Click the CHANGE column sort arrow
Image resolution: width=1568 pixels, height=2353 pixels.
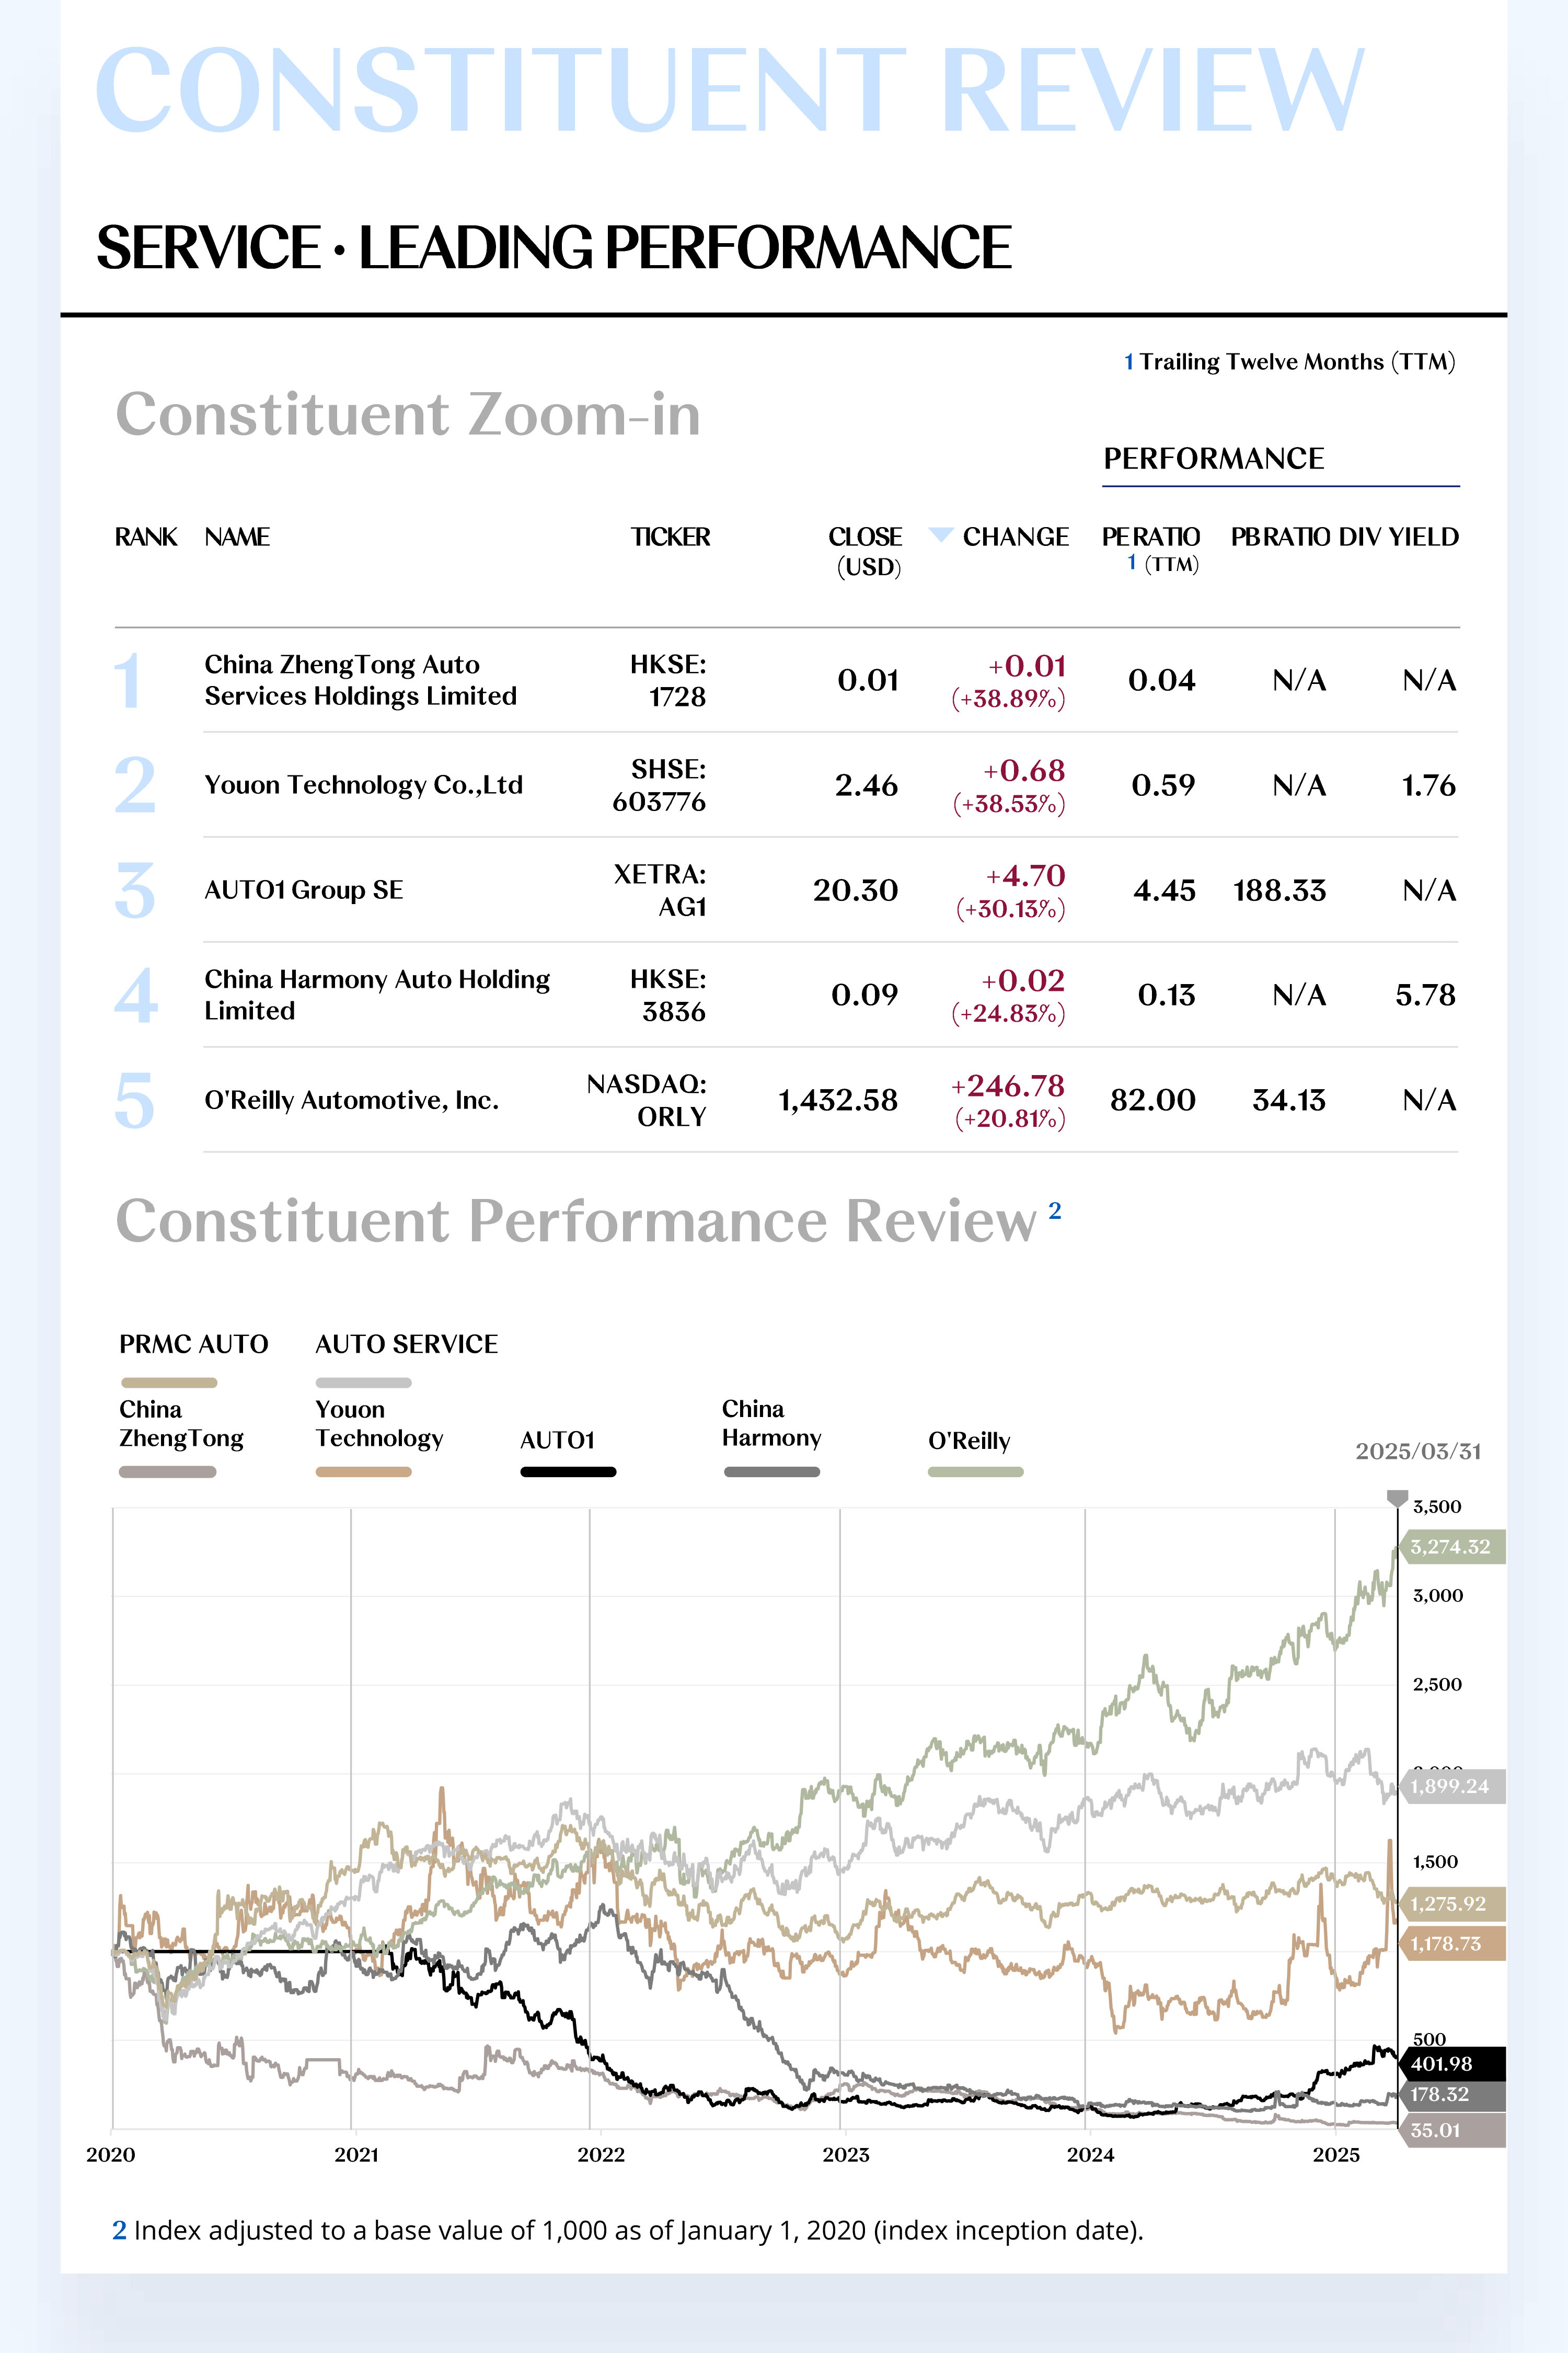click(940, 534)
